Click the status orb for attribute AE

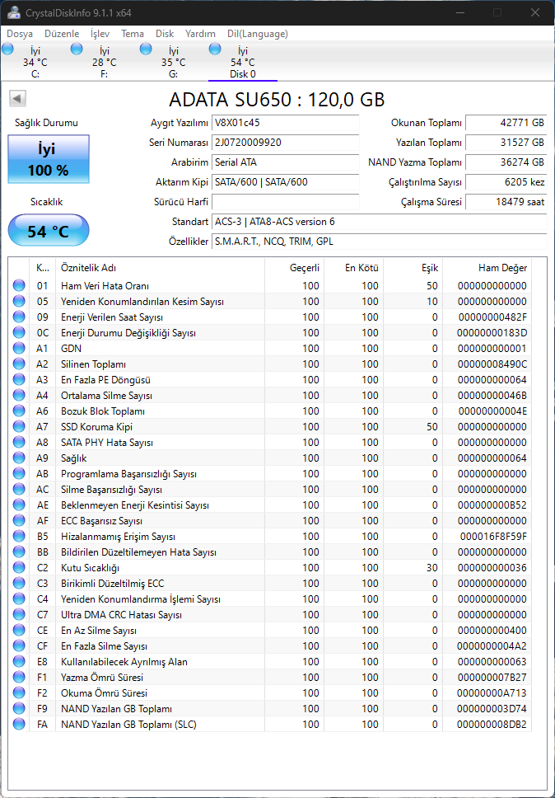19,505
